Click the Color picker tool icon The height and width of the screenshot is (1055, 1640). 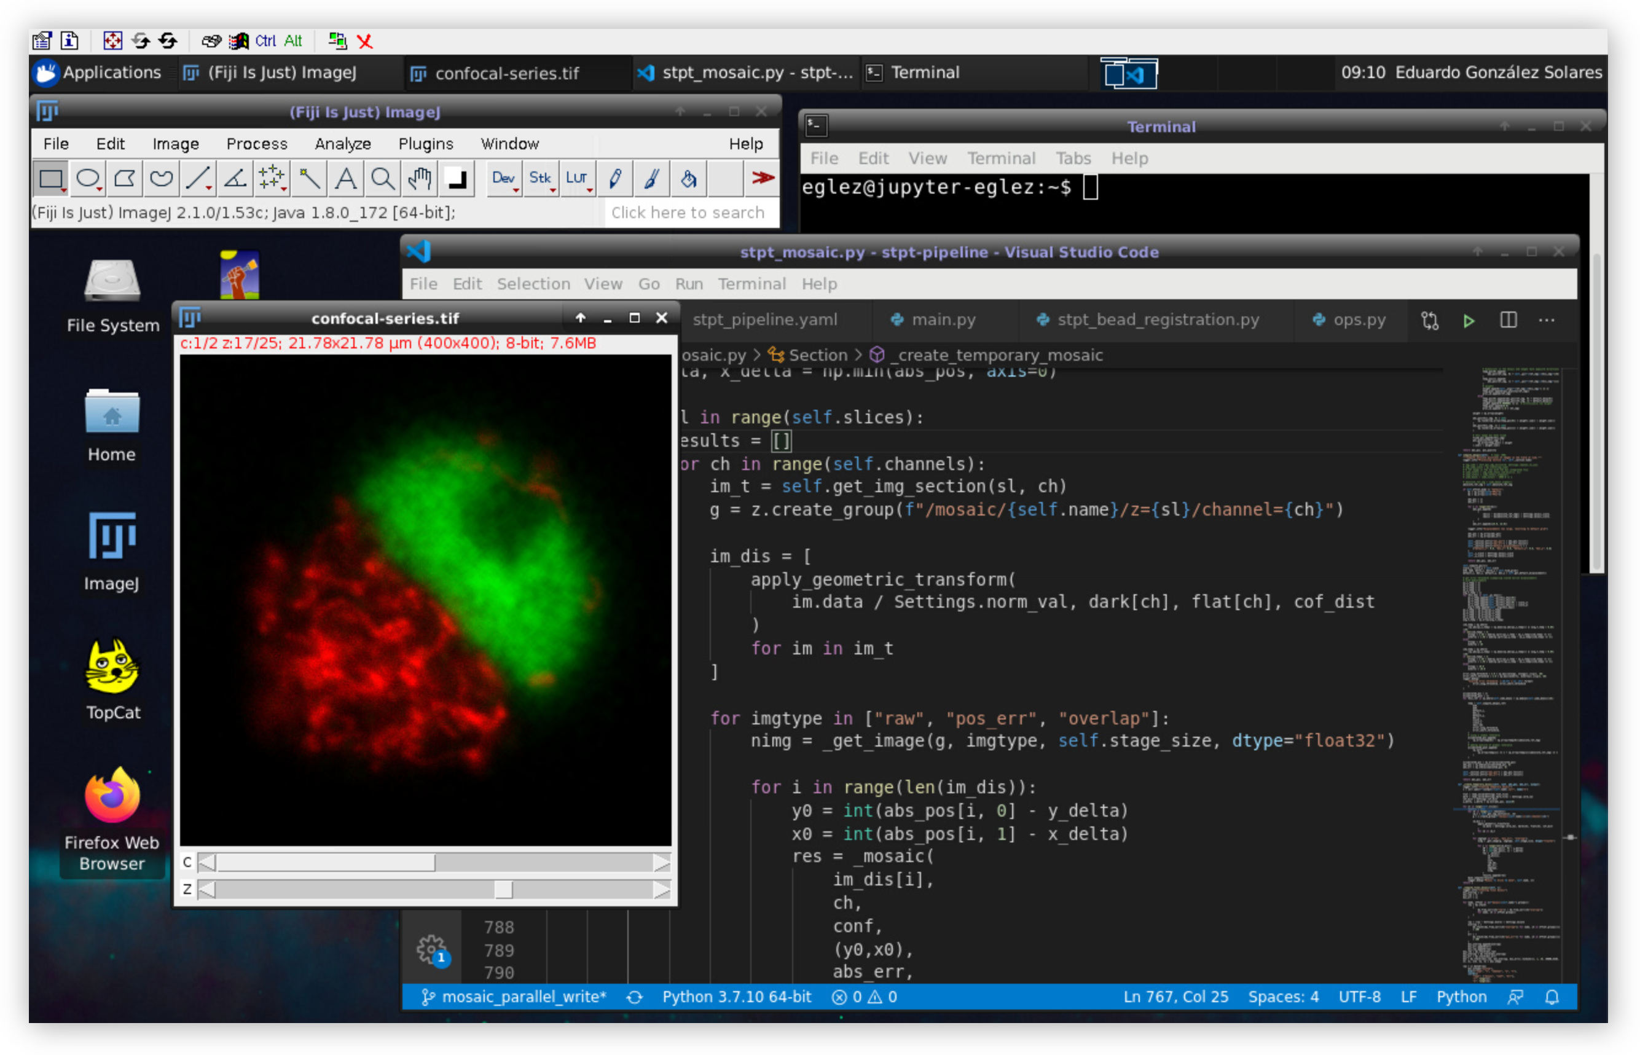tap(457, 179)
